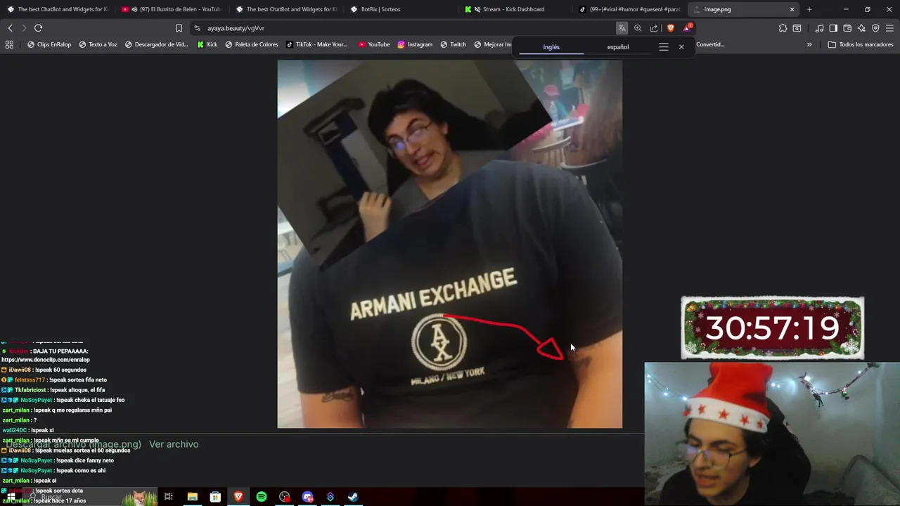This screenshot has width=900, height=506.
Task: Go back using the browser back arrow
Action: coord(10,28)
